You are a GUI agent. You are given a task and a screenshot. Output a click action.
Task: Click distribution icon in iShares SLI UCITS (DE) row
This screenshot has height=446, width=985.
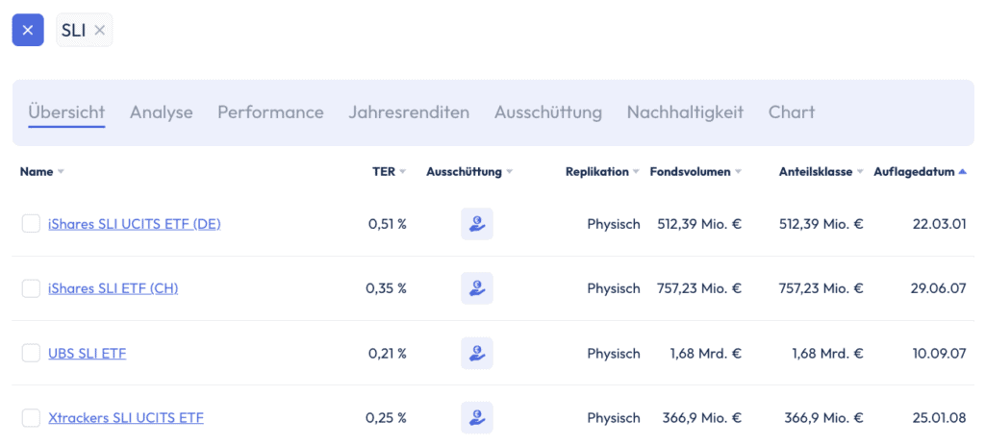477,224
